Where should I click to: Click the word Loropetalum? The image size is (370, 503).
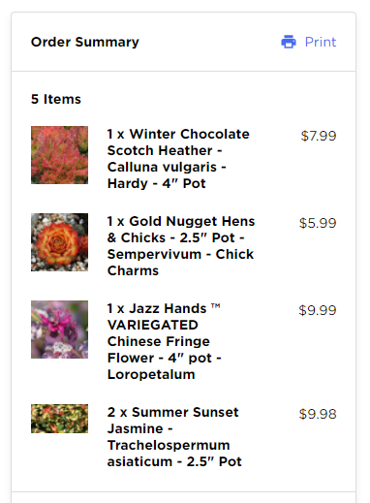tap(151, 374)
